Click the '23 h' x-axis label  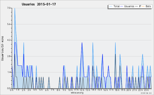[146, 90]
